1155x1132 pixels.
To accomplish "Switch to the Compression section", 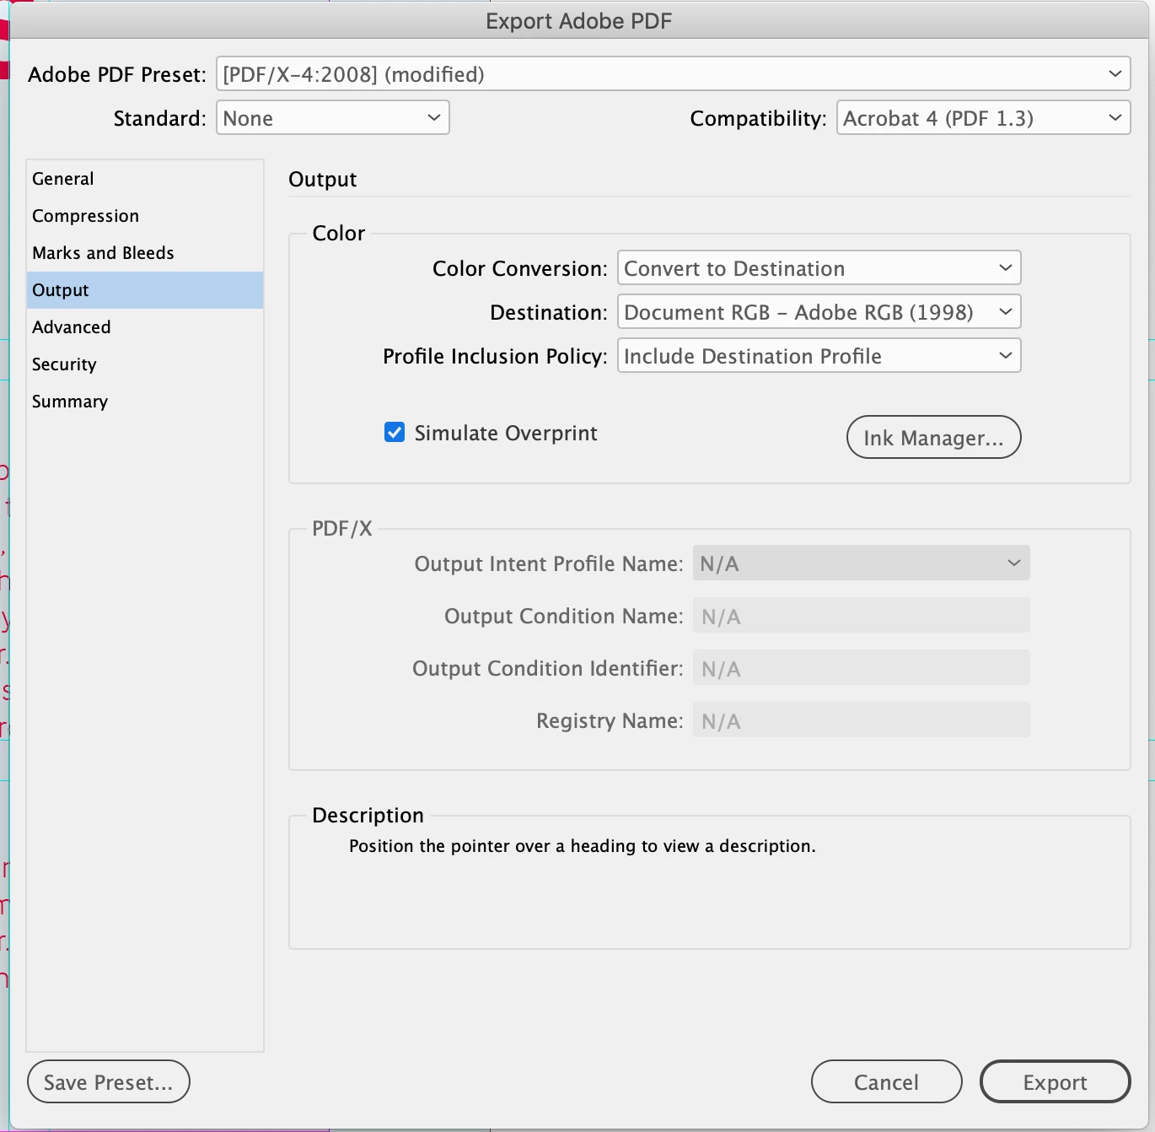I will 145,216.
